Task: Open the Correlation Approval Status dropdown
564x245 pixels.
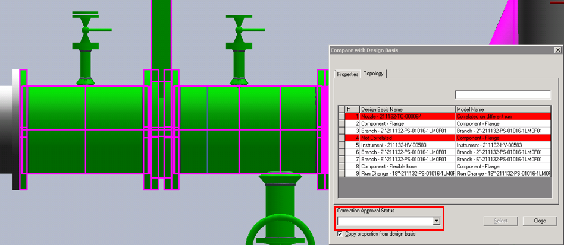Action: [x=436, y=221]
